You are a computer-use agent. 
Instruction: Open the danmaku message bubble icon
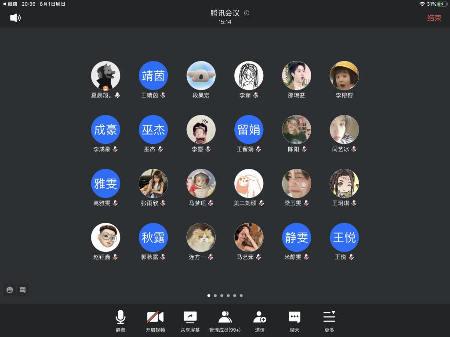pyautogui.click(x=23, y=290)
